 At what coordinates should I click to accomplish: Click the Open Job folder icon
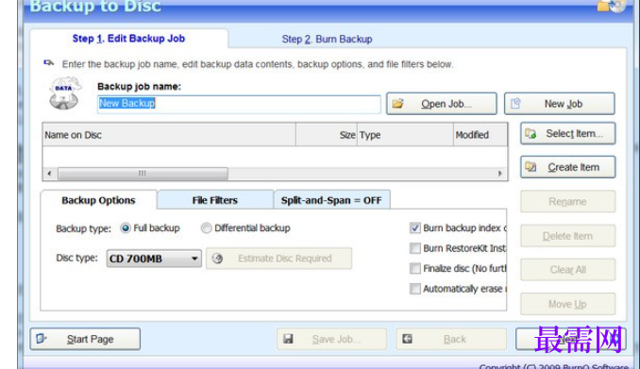coord(397,104)
